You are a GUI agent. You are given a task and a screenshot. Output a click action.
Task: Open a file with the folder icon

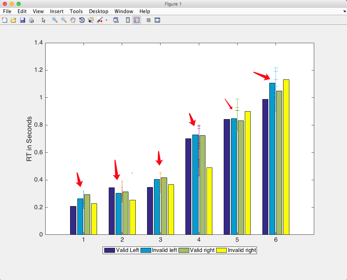pyautogui.click(x=13, y=20)
